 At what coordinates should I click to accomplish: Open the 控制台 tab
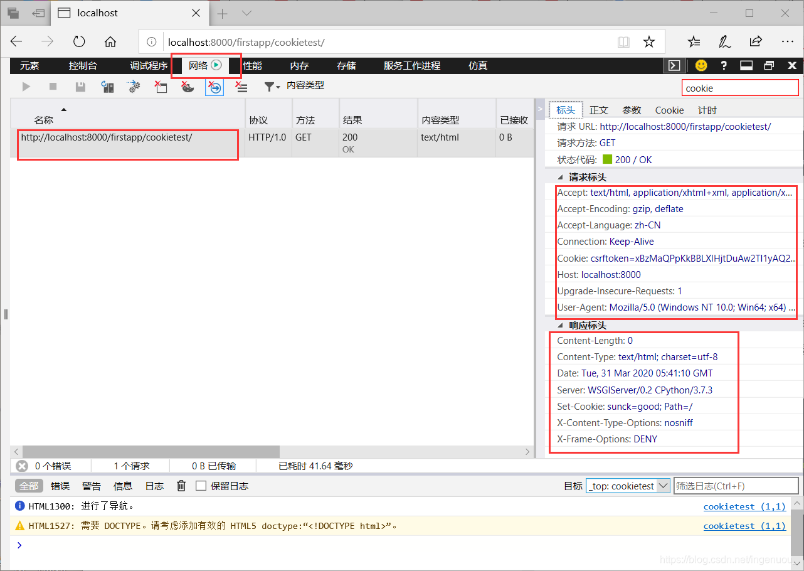coord(83,65)
